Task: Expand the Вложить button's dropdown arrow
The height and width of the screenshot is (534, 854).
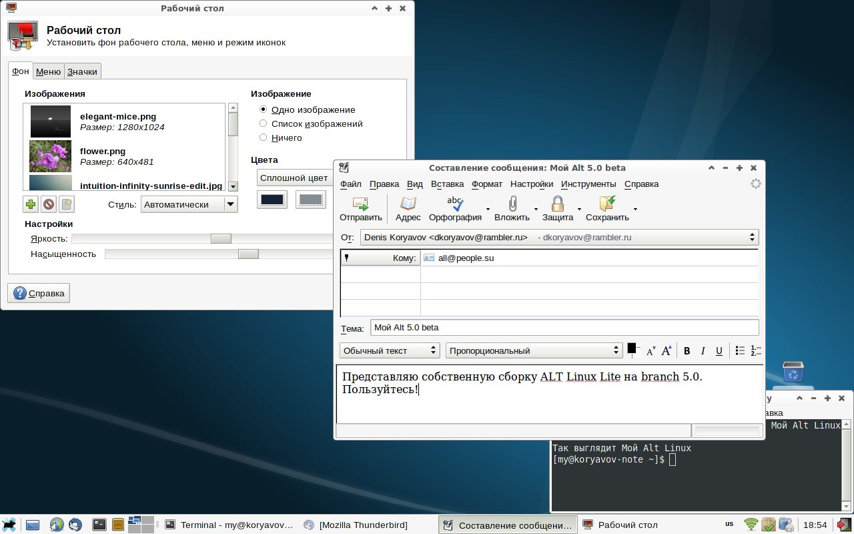Action: coord(535,209)
